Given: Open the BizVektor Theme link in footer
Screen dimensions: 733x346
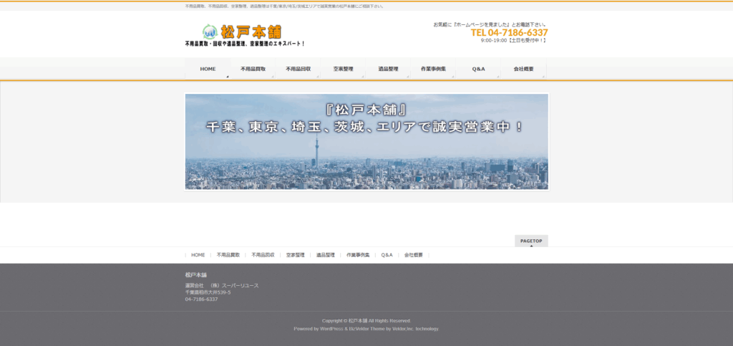Looking at the screenshot, I should (365, 329).
